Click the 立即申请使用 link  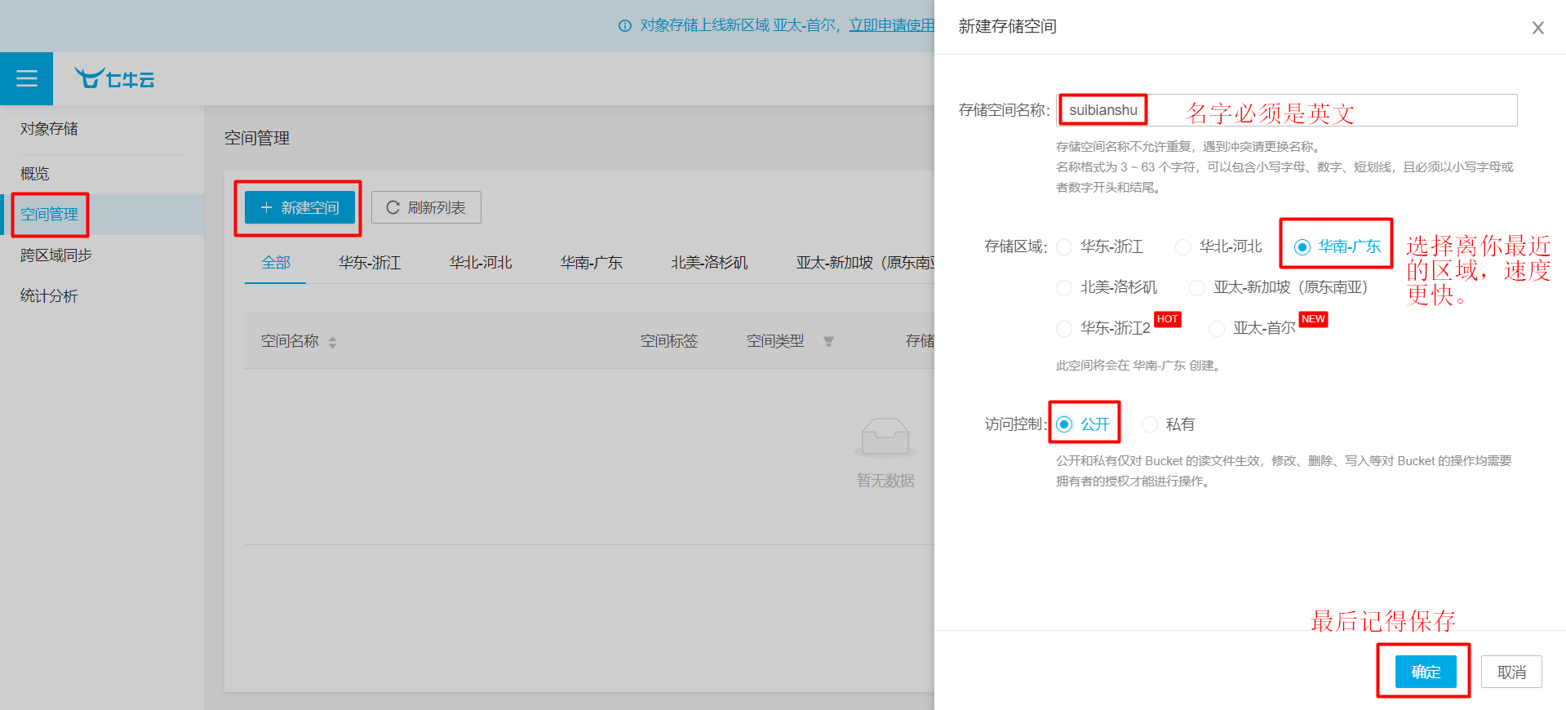[x=891, y=25]
